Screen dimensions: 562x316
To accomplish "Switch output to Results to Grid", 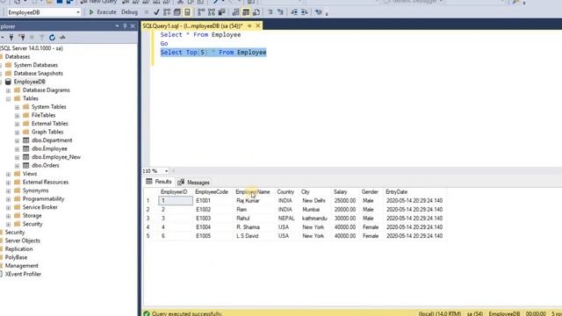I will tap(246, 12).
